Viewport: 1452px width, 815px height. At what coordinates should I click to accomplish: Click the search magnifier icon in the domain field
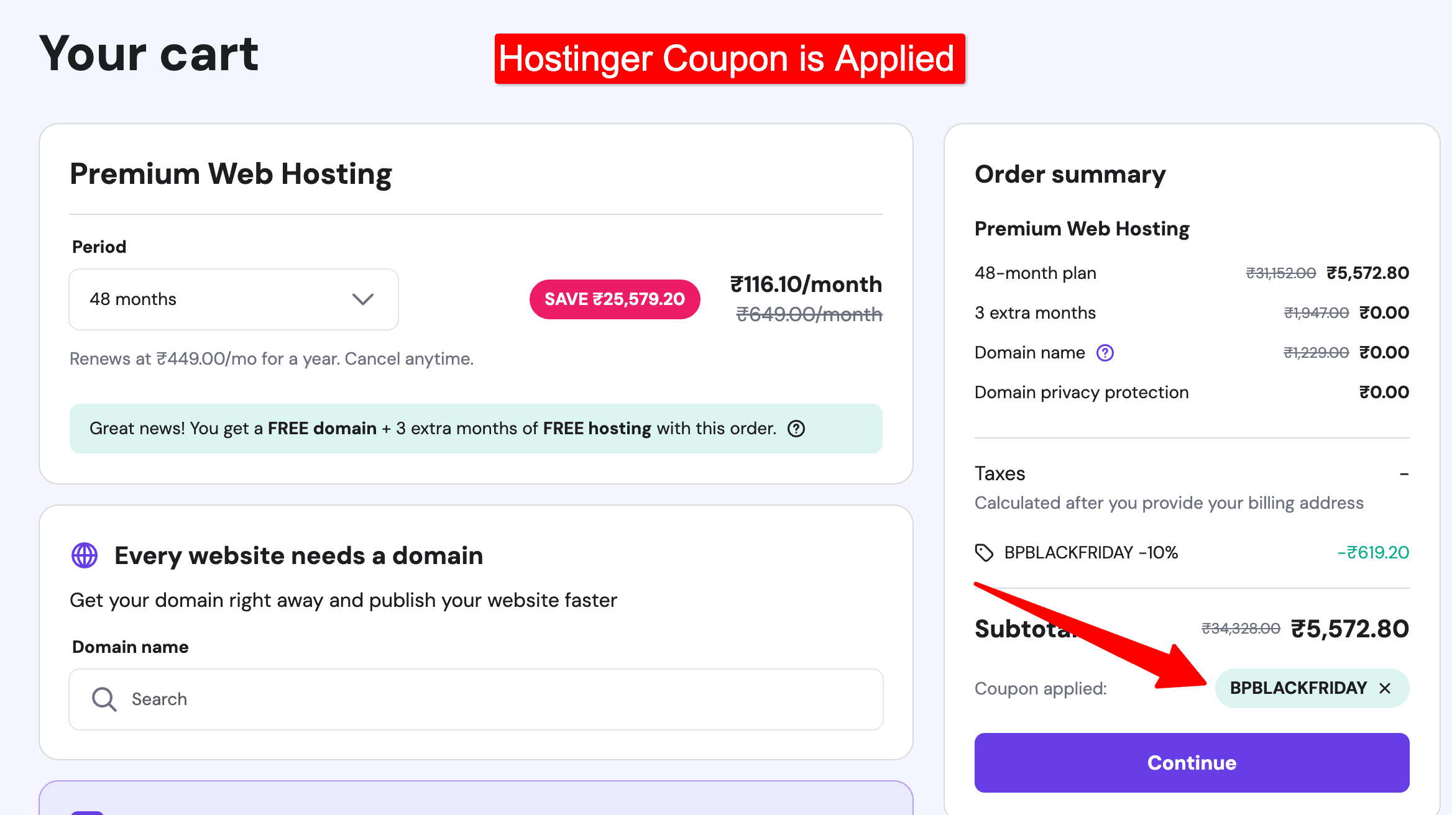pyautogui.click(x=104, y=699)
